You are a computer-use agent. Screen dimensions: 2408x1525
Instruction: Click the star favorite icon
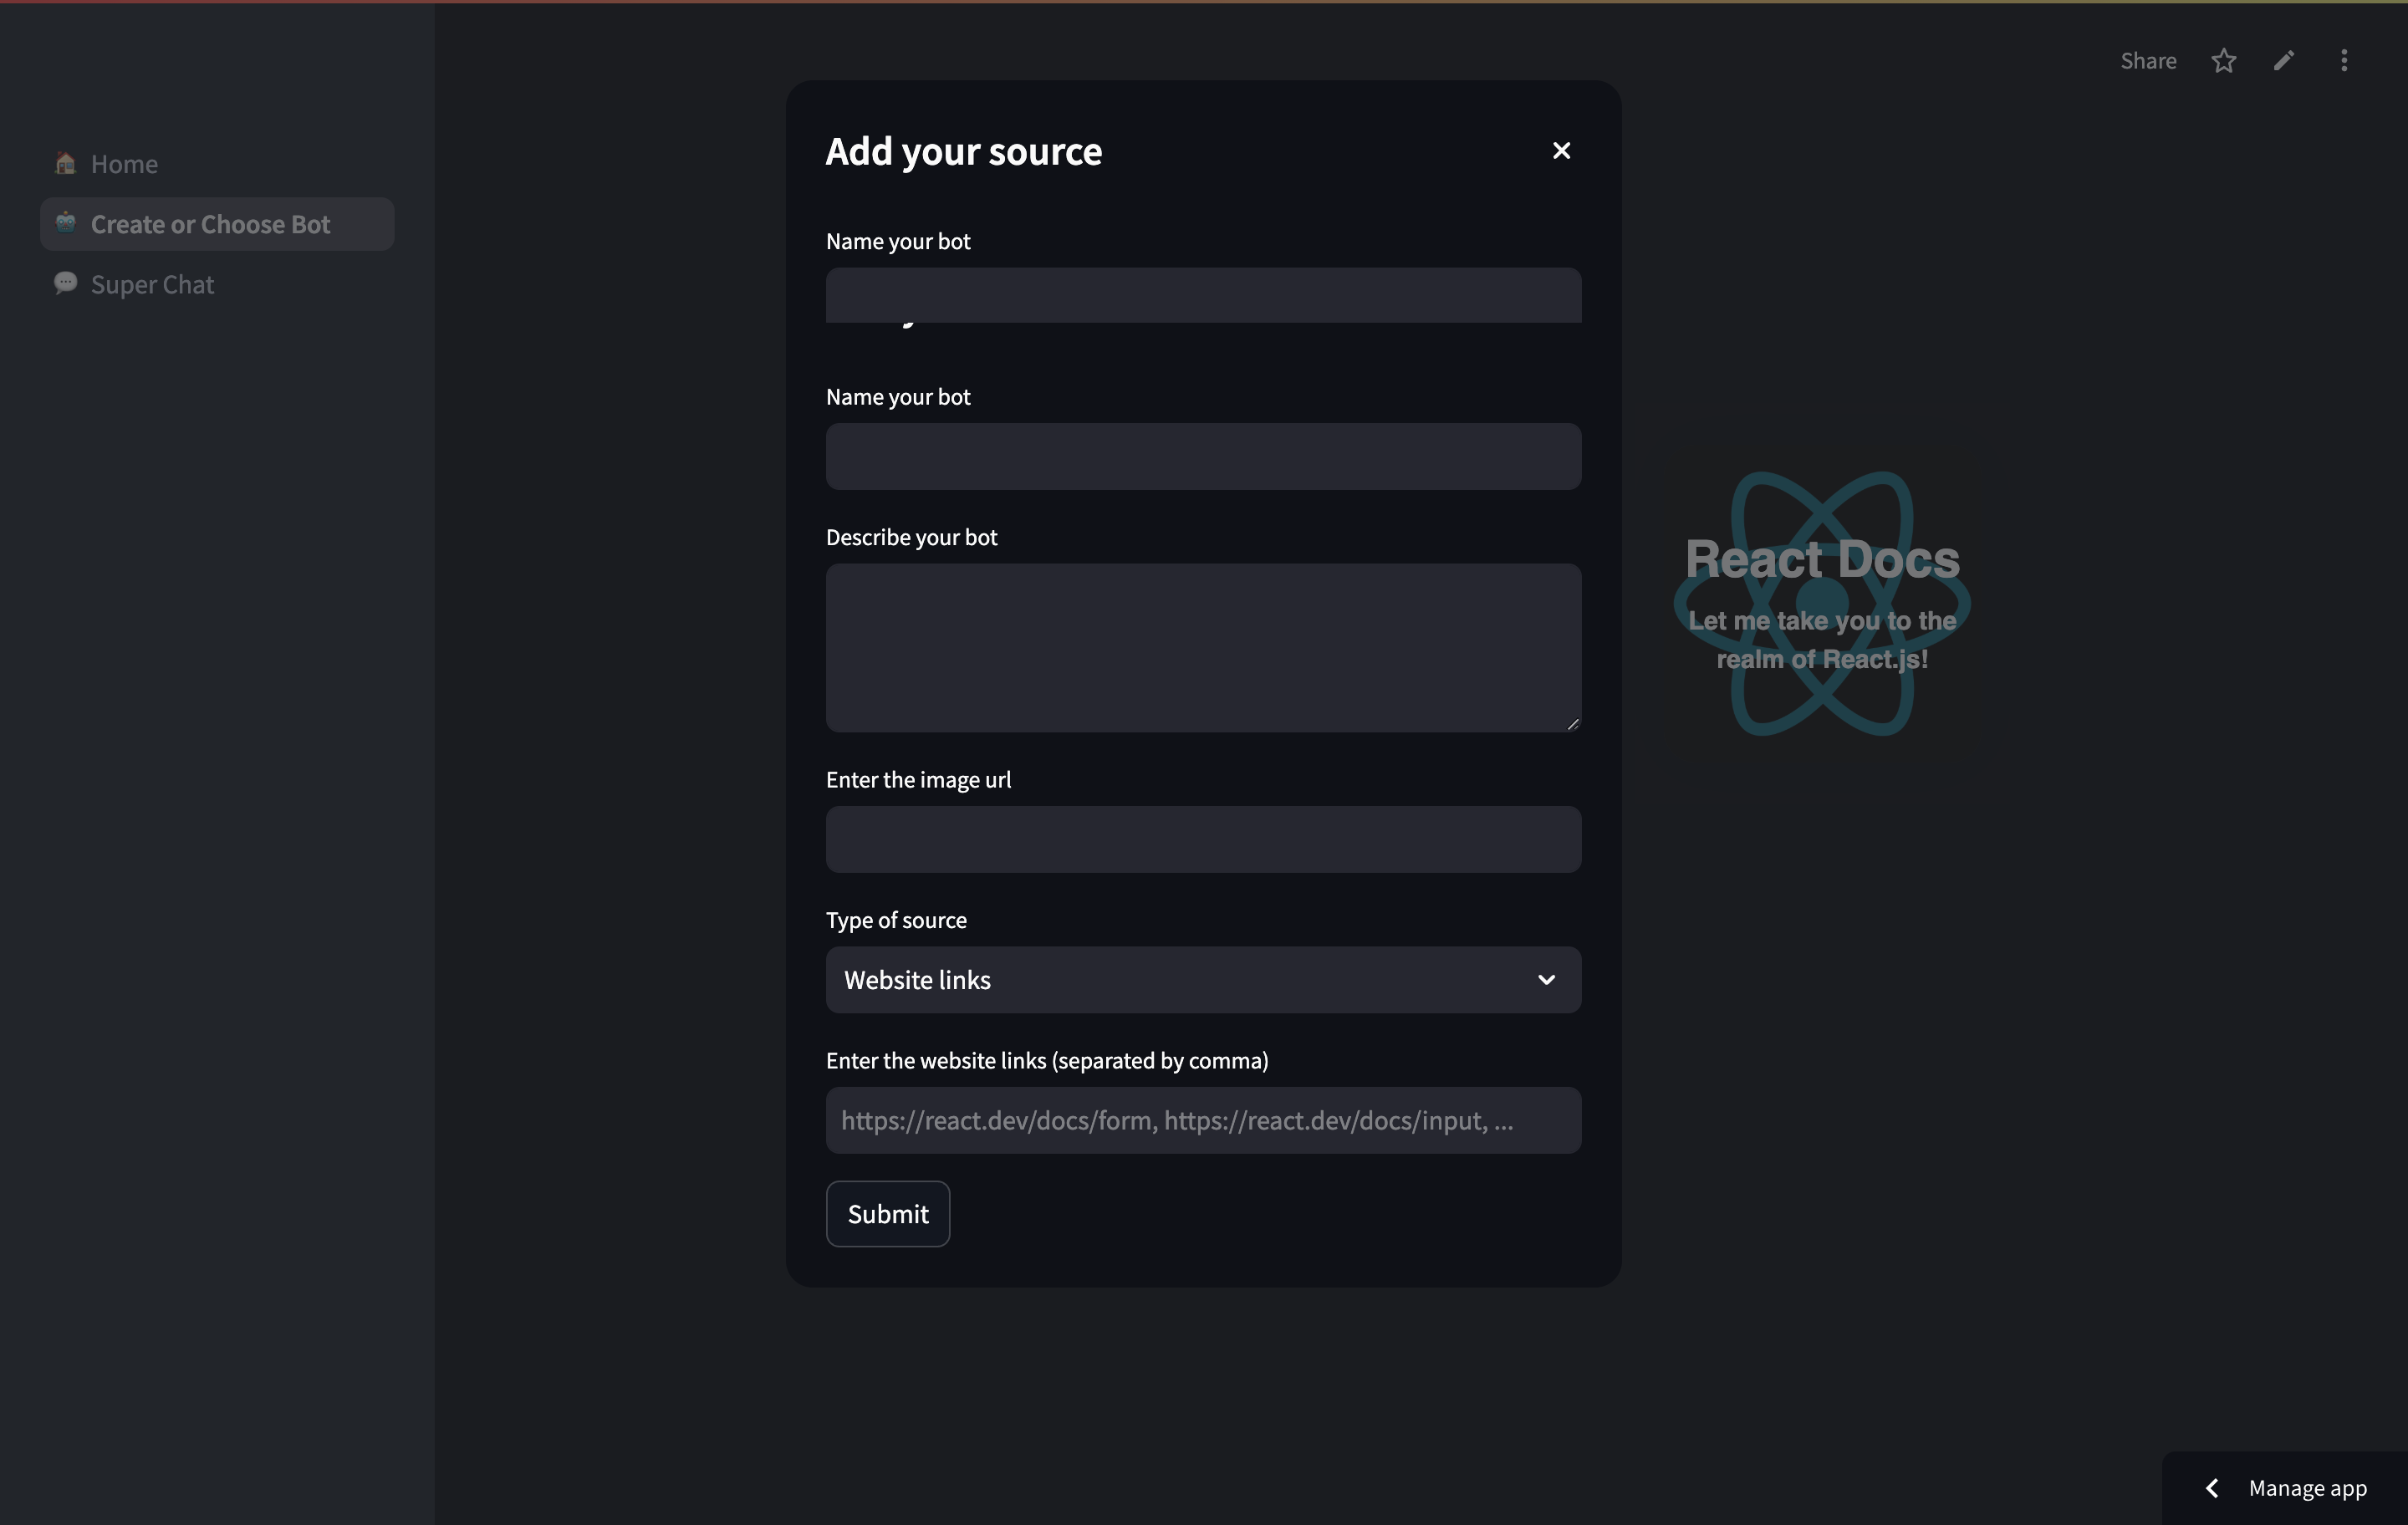pyautogui.click(x=2223, y=61)
